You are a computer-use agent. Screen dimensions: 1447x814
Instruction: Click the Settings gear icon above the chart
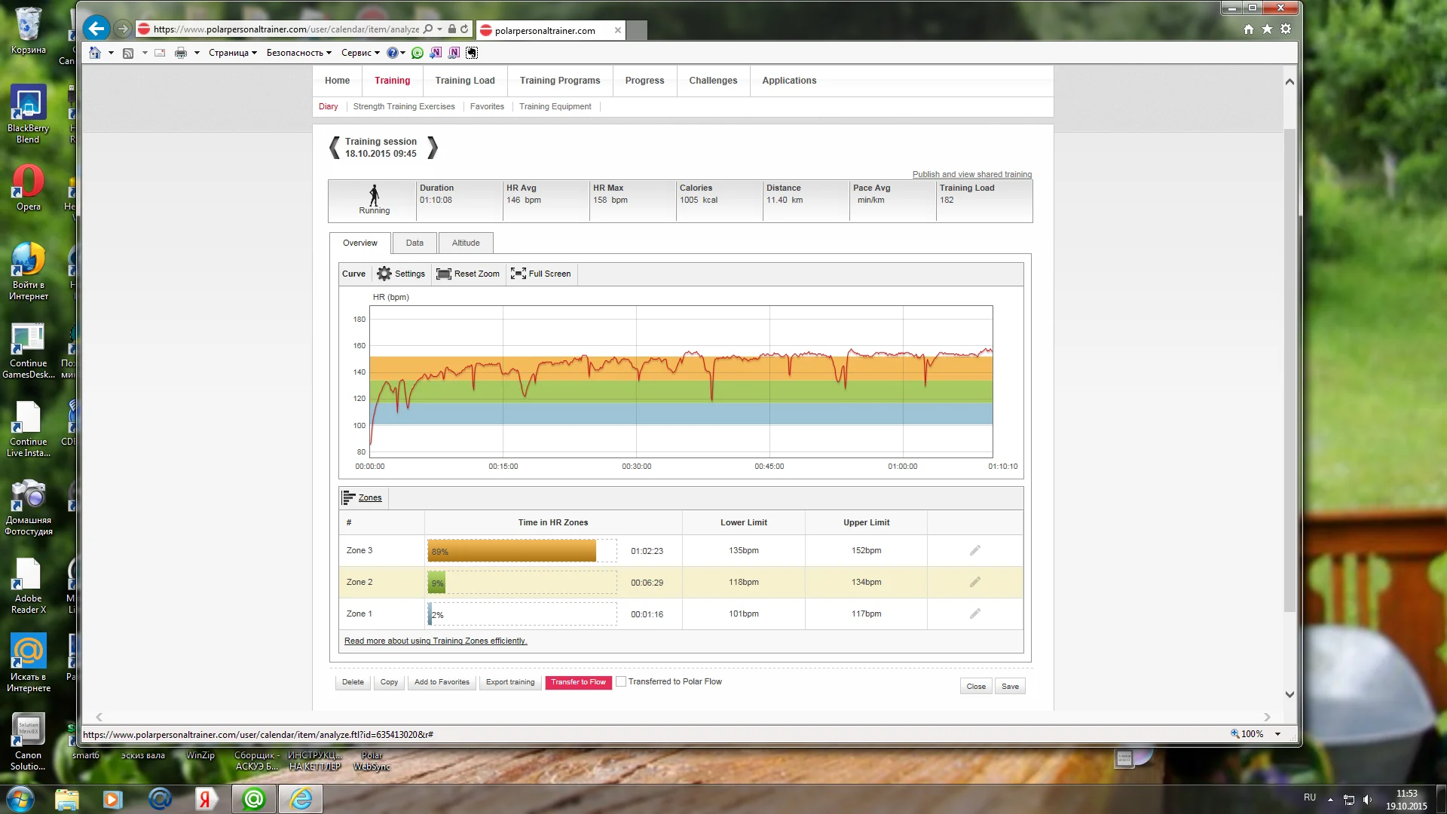pyautogui.click(x=384, y=274)
